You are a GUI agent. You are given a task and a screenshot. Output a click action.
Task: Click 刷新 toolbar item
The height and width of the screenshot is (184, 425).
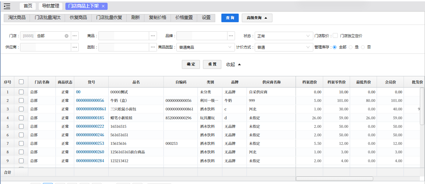coord(136,18)
